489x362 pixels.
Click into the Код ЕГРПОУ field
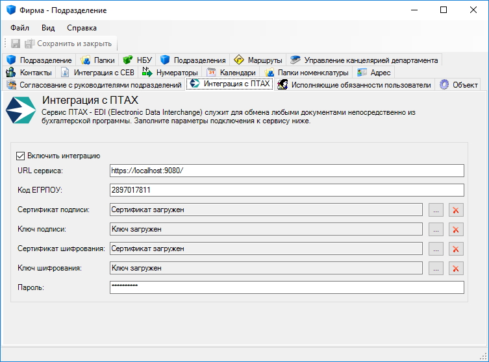click(287, 190)
